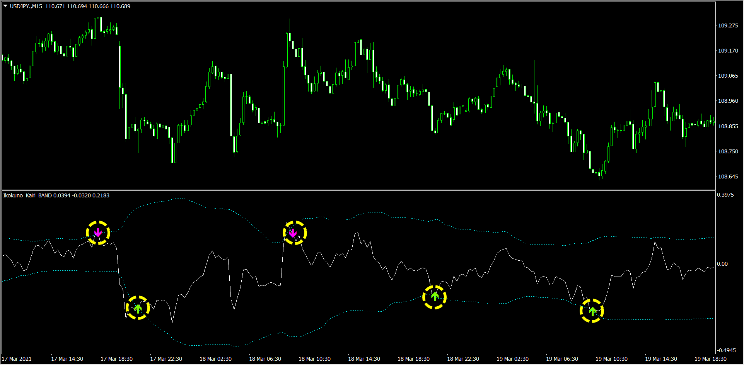Click the 17 Mar 2021 date label
744x365 pixels.
(x=17, y=359)
